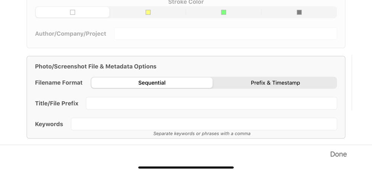372x172 pixels.
Task: Click the vertical scrollbar beside the options panel
Action: pos(352,83)
